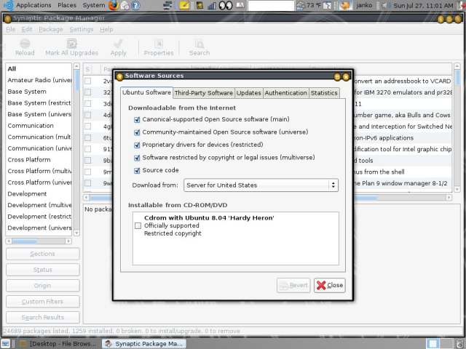Click the user switcher janko

(x=364, y=5)
